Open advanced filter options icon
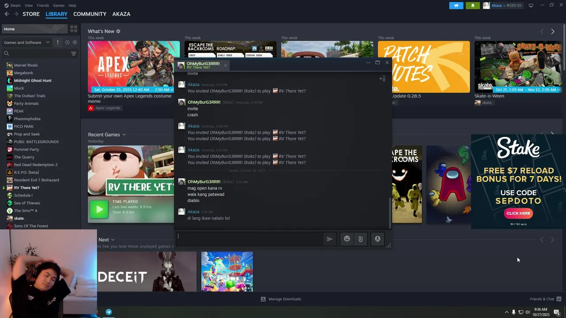This screenshot has height=318, width=566. click(x=74, y=53)
